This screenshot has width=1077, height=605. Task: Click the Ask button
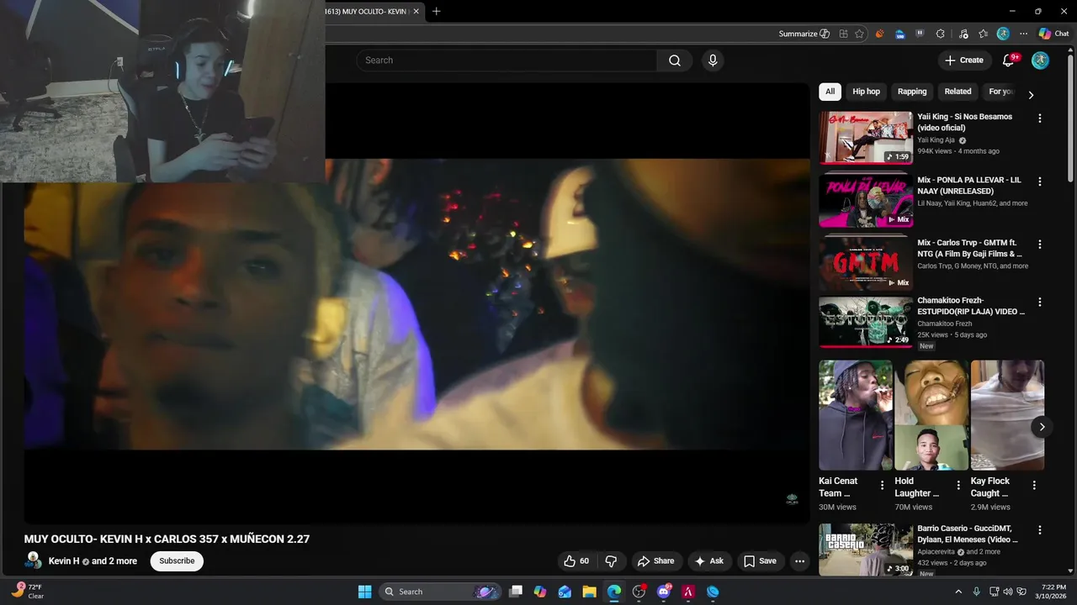click(709, 560)
